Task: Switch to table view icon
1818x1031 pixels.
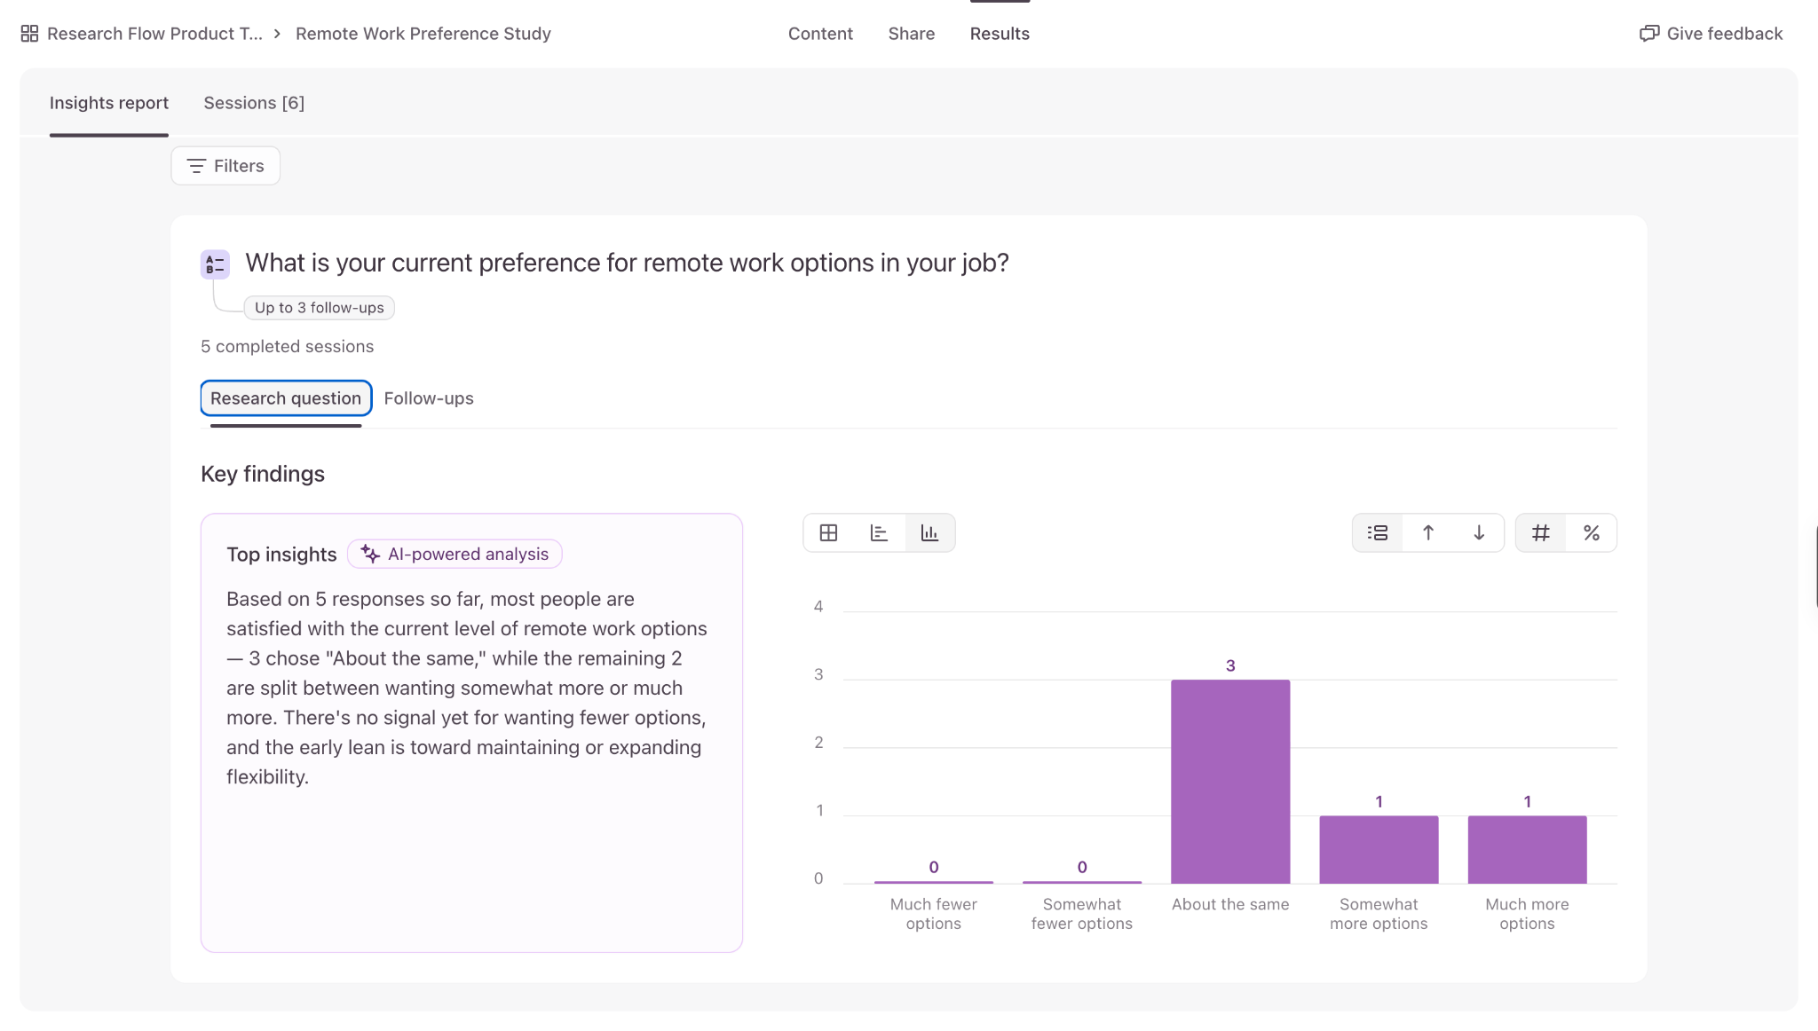Action: [x=828, y=533]
